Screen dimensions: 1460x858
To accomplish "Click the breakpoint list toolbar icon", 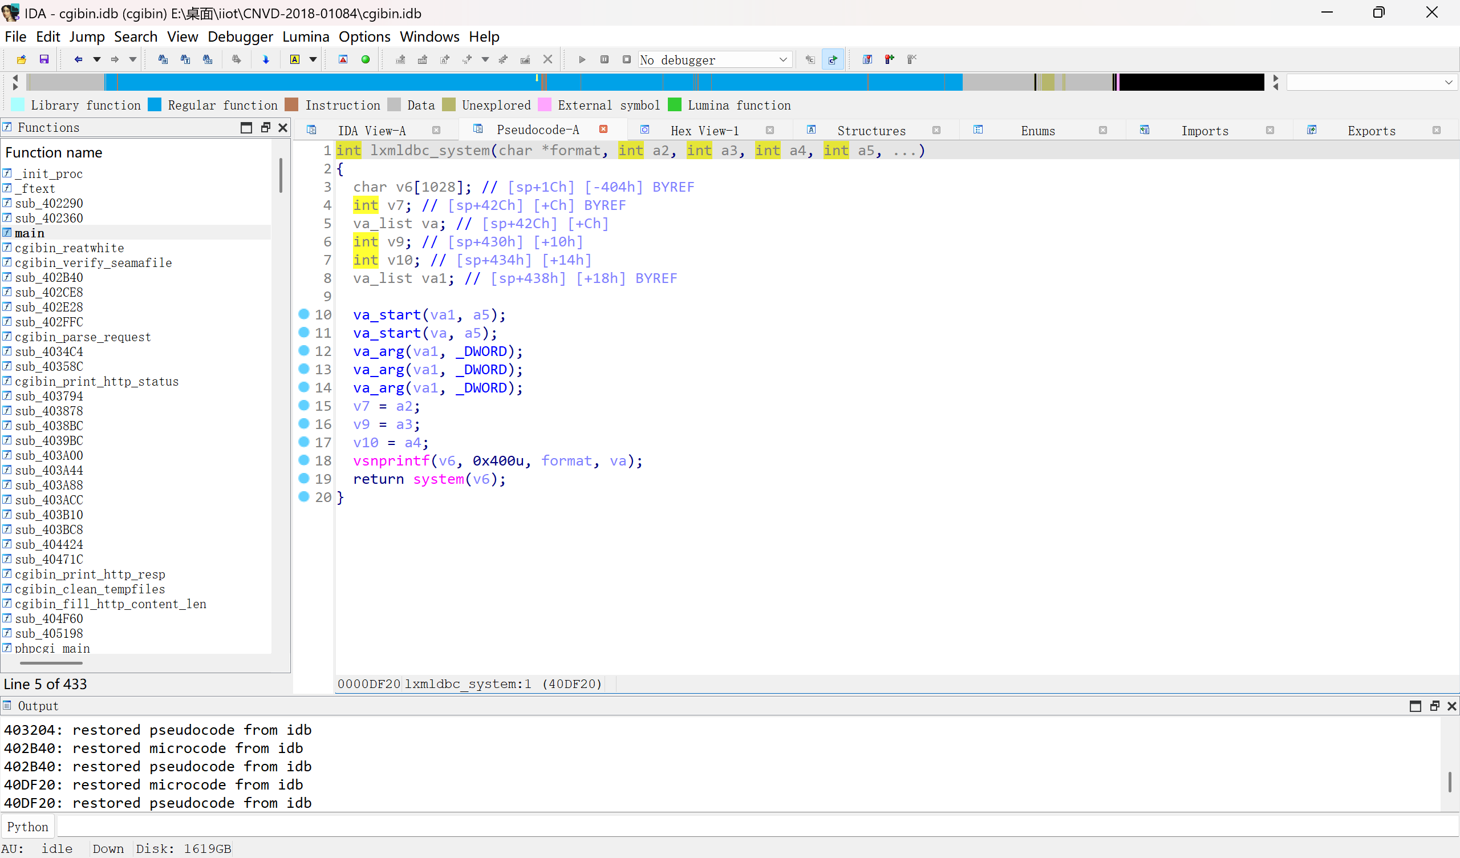I will 867,59.
